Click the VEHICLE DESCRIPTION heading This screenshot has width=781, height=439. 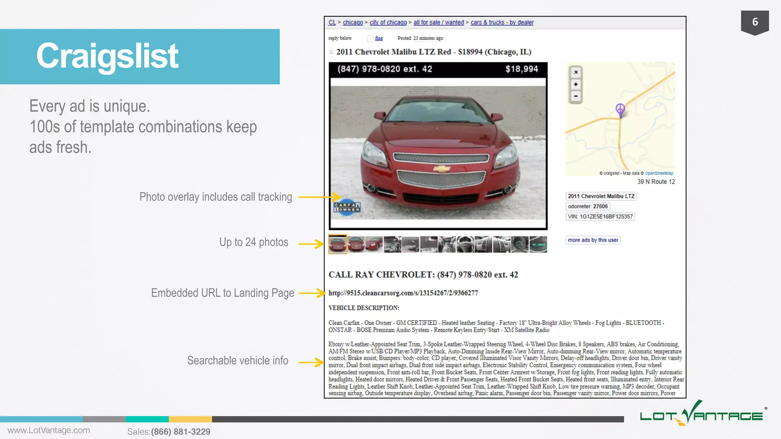point(364,308)
